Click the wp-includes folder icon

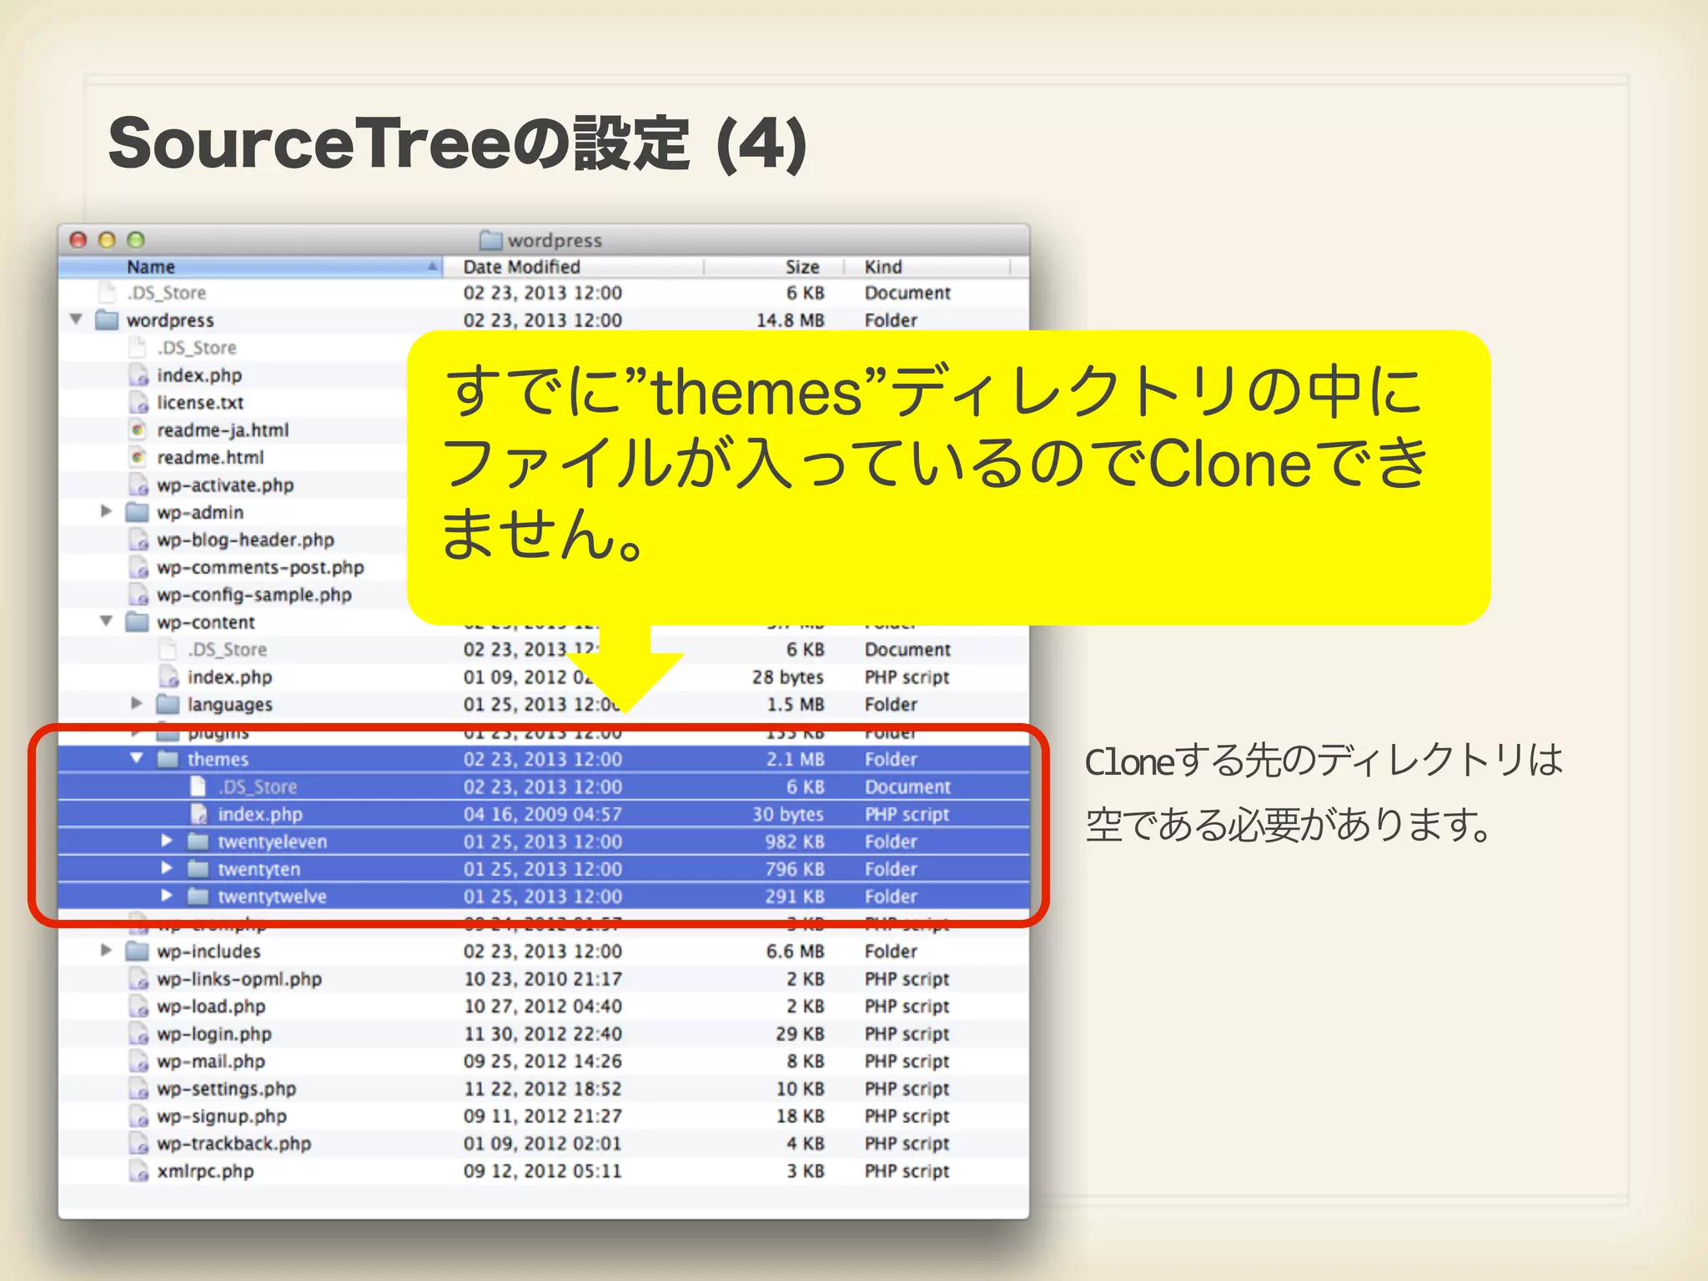coord(137,952)
